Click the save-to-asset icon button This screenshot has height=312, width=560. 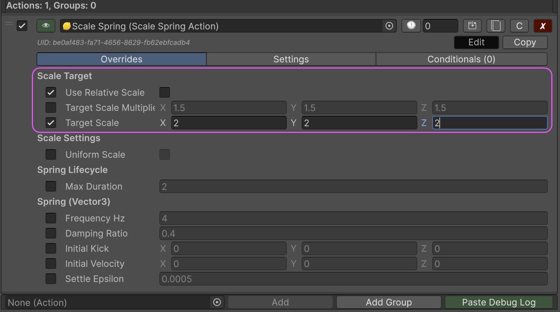point(472,26)
